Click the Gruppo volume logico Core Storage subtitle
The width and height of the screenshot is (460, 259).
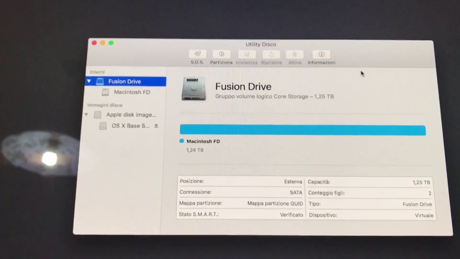[275, 96]
